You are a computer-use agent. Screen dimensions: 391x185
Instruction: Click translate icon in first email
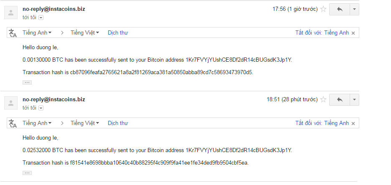click(13, 33)
